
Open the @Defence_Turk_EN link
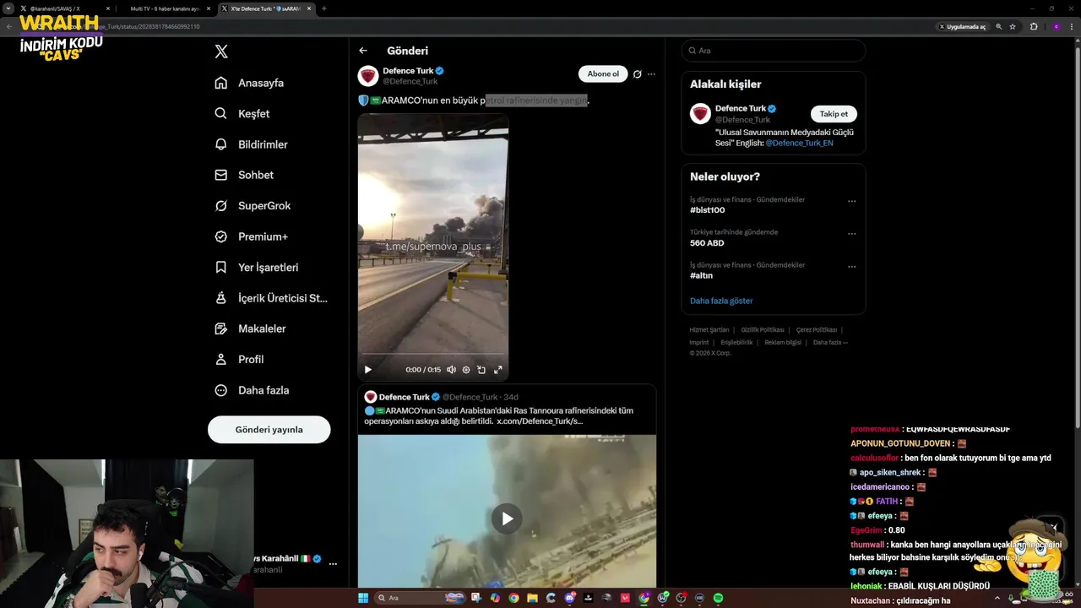(x=799, y=144)
